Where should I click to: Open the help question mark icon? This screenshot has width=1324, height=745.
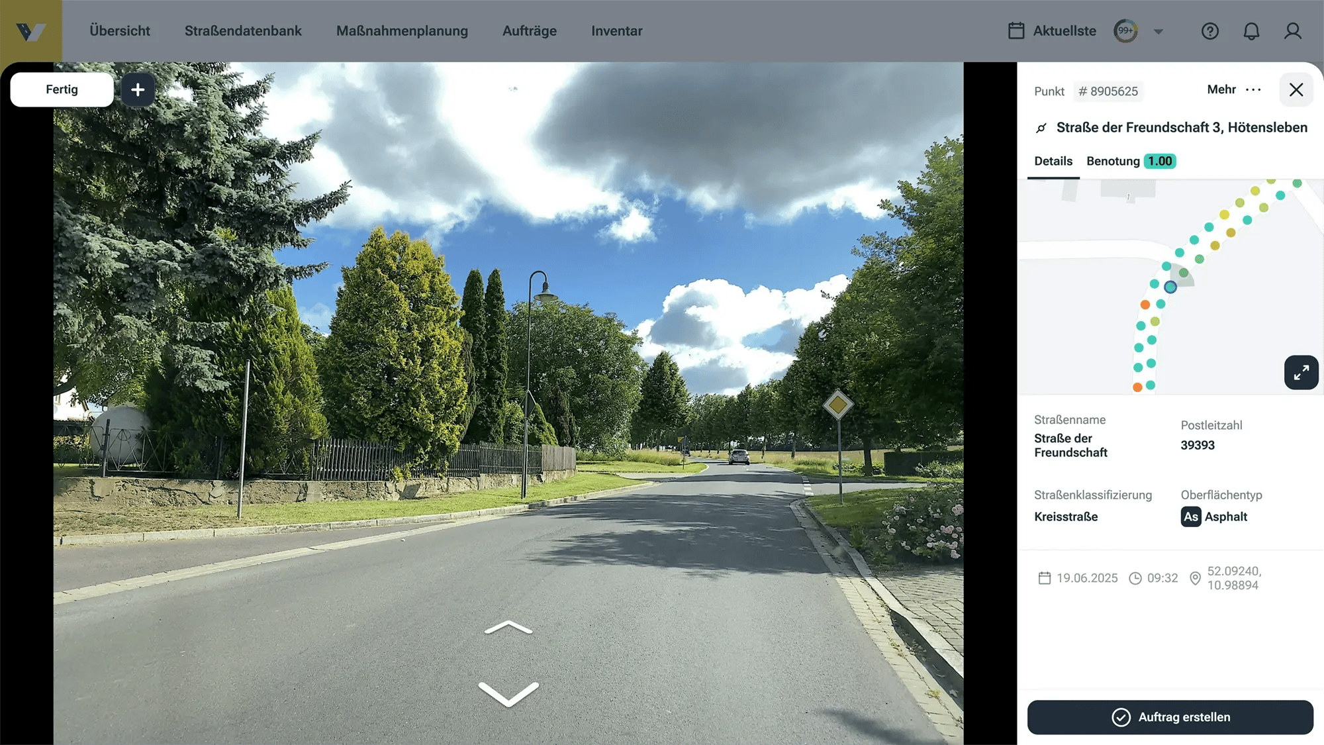pos(1210,30)
